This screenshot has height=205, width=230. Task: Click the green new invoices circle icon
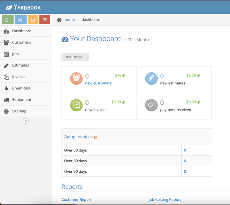point(76,105)
